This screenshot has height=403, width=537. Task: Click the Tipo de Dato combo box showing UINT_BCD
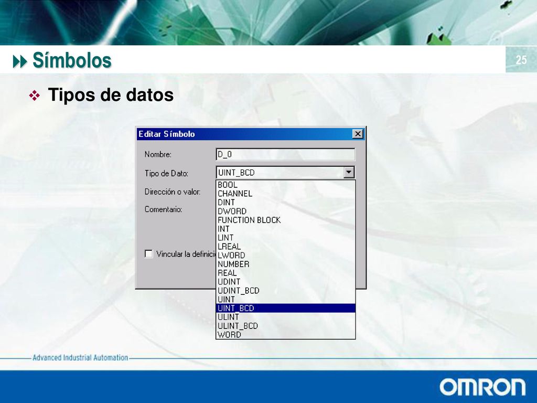[x=286, y=172]
